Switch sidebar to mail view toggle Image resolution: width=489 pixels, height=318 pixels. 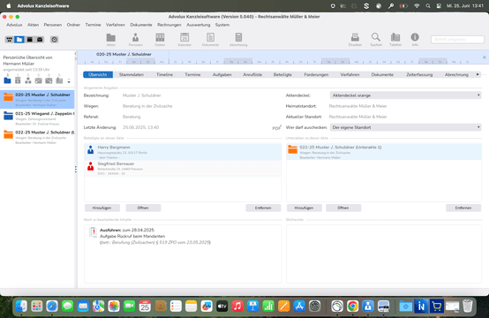pyautogui.click(x=40, y=40)
